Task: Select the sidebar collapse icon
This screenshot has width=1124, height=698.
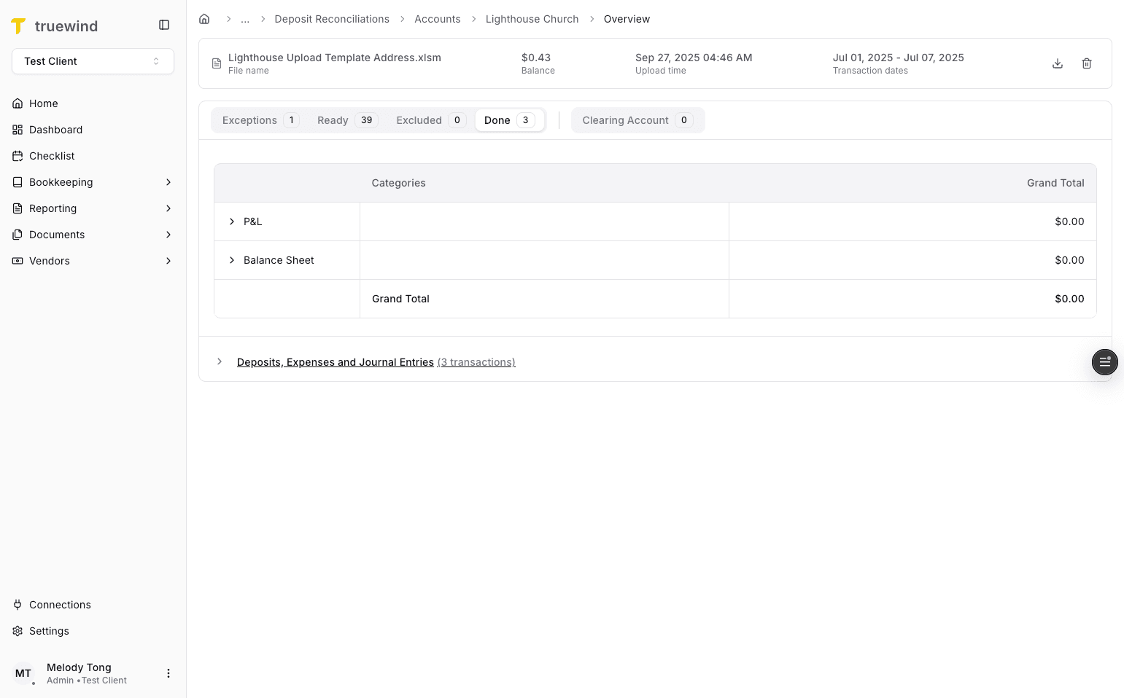Action: pos(163,24)
